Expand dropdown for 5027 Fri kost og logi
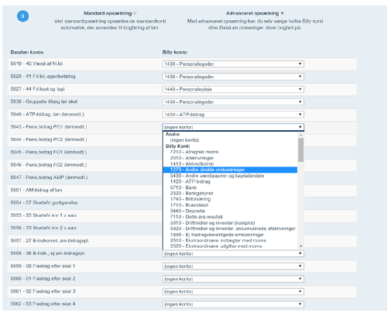The width and height of the screenshot is (391, 316). [x=233, y=89]
